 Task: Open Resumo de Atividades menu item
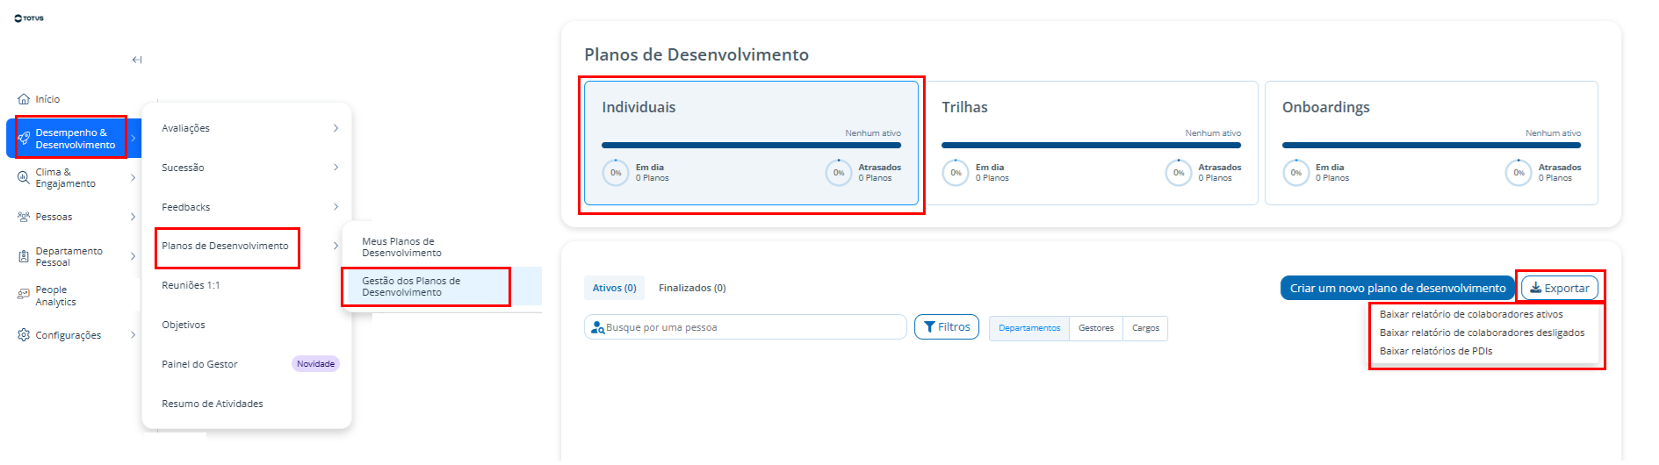click(x=213, y=404)
